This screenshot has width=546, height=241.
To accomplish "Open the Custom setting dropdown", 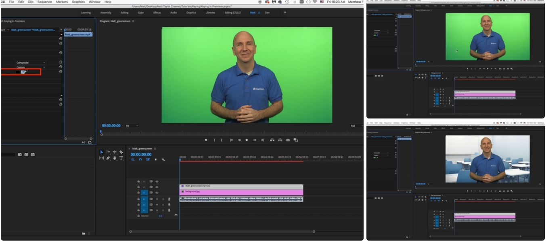I will [31, 67].
